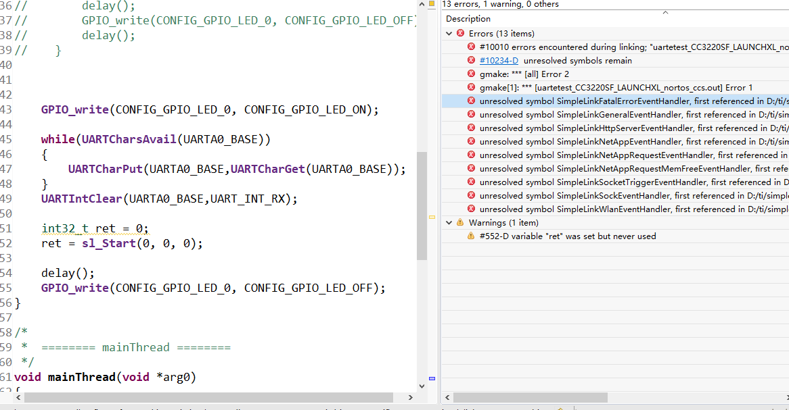Click the editor horizontal scrollbar thumb
This screenshot has height=410, width=789.
coord(208,397)
